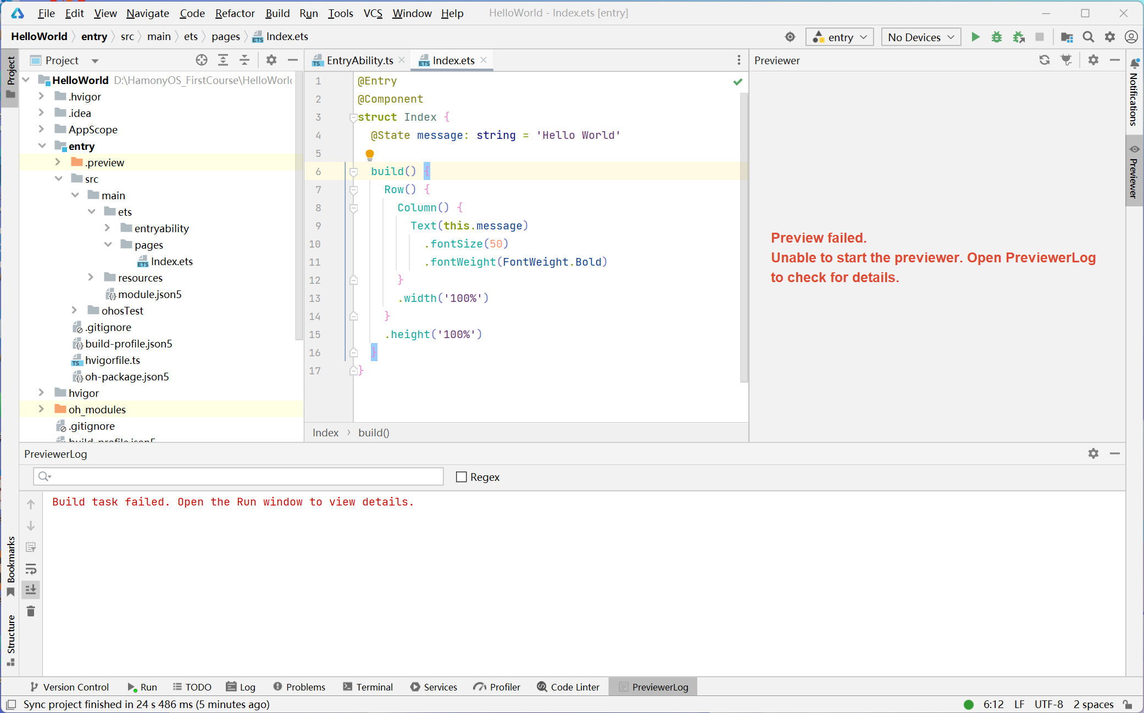Toggle read-only lock icon in status bar

pyautogui.click(x=1128, y=704)
